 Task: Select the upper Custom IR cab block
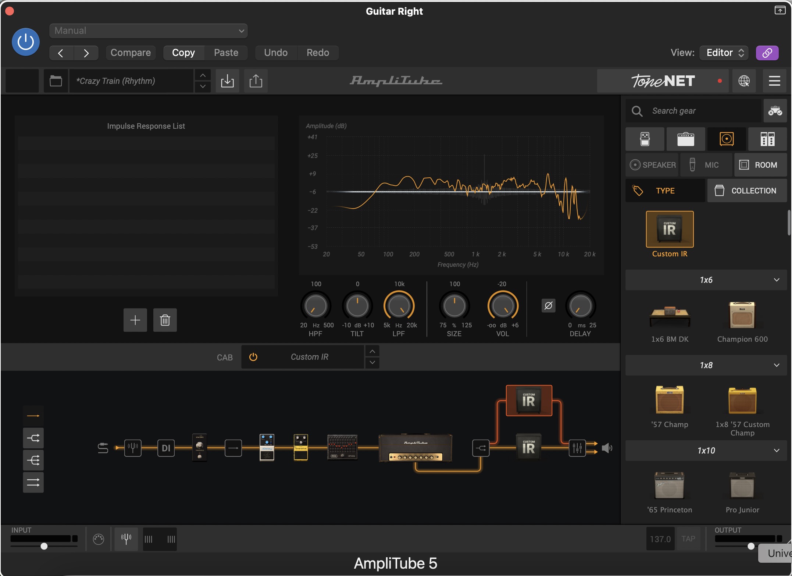coord(529,400)
